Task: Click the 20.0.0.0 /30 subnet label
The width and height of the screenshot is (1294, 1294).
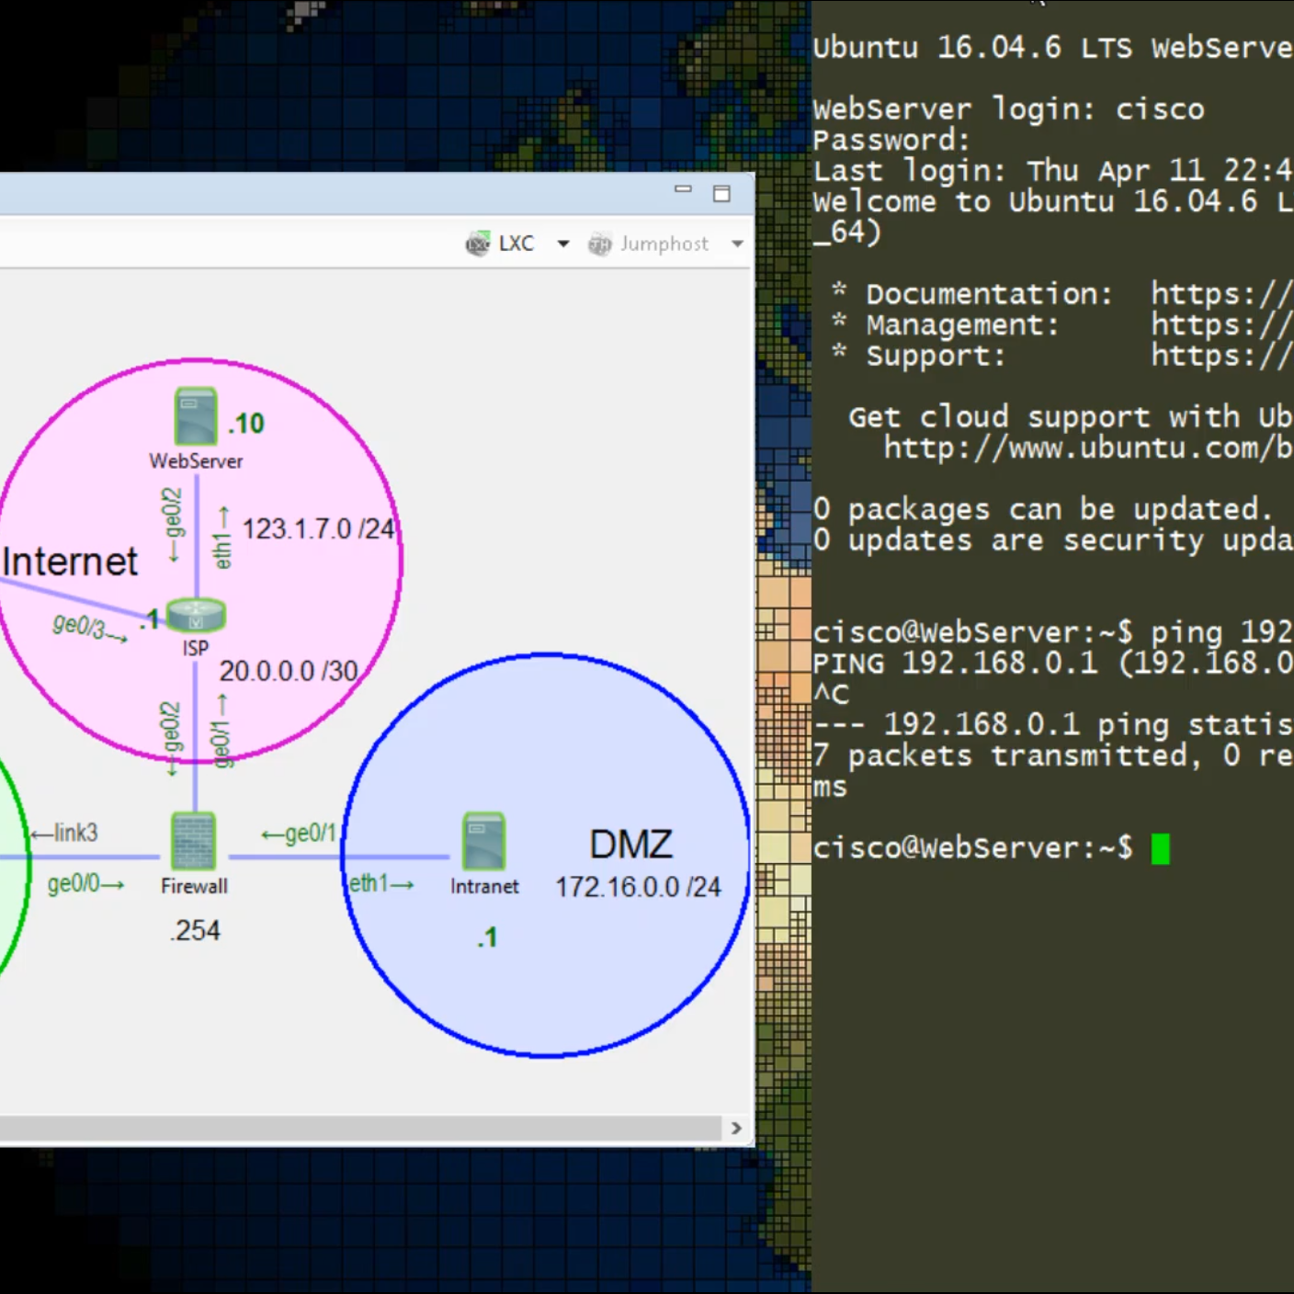Action: click(x=289, y=671)
